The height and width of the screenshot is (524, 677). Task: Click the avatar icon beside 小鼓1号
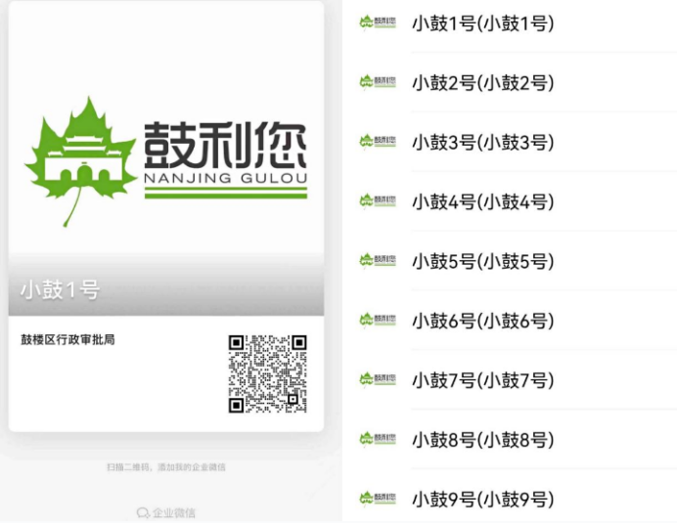[x=378, y=22]
